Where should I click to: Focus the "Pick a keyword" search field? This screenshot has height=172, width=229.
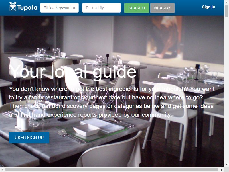point(59,8)
